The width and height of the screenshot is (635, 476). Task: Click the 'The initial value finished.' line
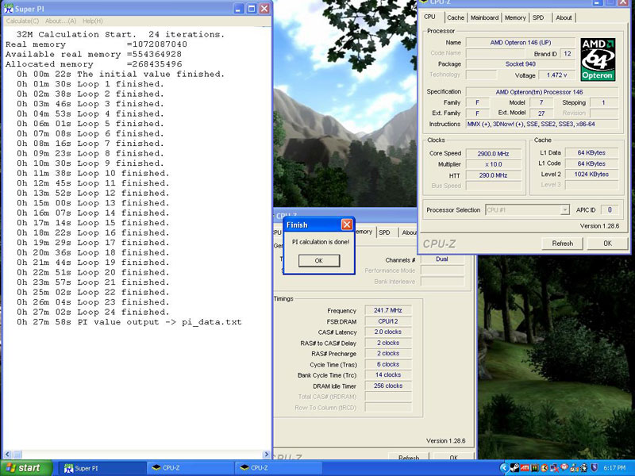121,74
